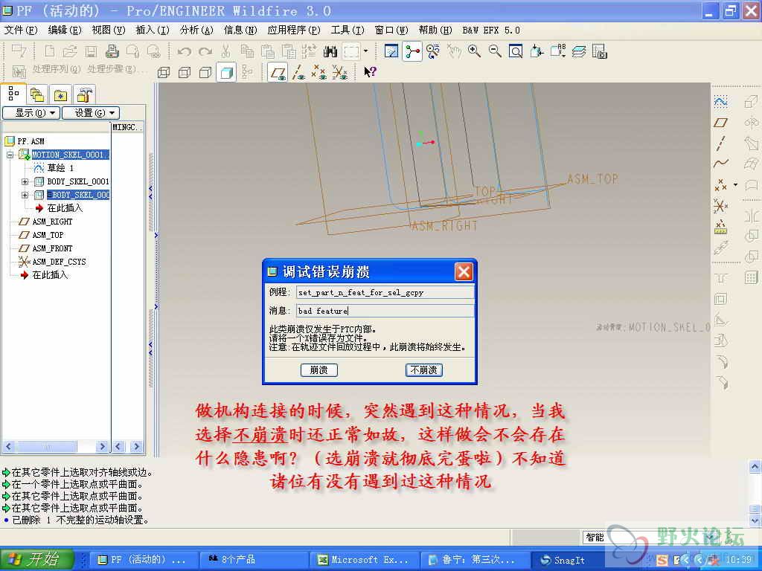This screenshot has width=762, height=571.
Task: Open the 工具(T) menu
Action: tap(348, 30)
